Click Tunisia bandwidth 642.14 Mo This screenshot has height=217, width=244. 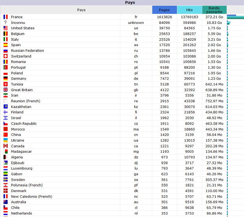(214, 84)
